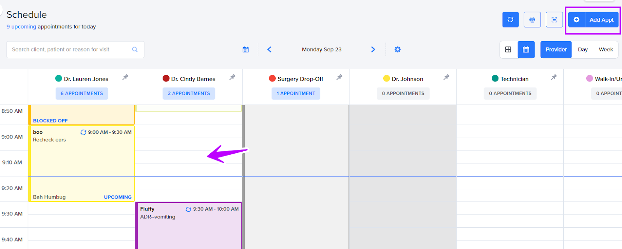Click Dr. Lauren Jones green color dot

59,78
